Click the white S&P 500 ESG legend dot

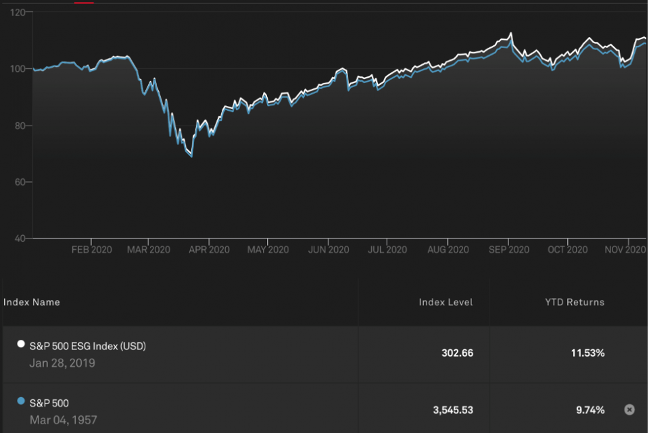pyautogui.click(x=21, y=345)
